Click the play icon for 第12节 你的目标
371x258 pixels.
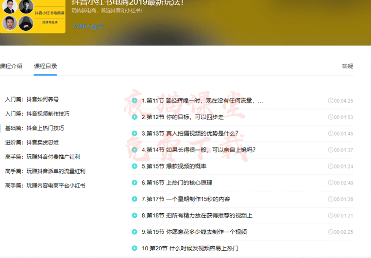(x=134, y=117)
